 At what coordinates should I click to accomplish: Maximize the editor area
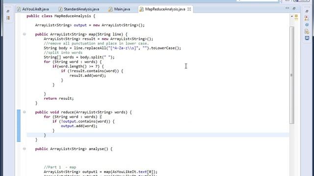click(294, 9)
